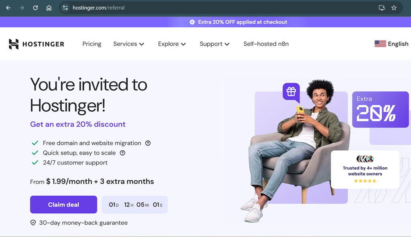The width and height of the screenshot is (411, 237).
Task: Click the purple gift icon bubble
Action: coord(291,91)
